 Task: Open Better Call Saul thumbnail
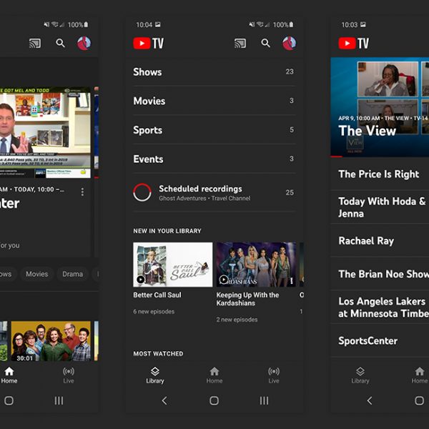[x=172, y=265]
